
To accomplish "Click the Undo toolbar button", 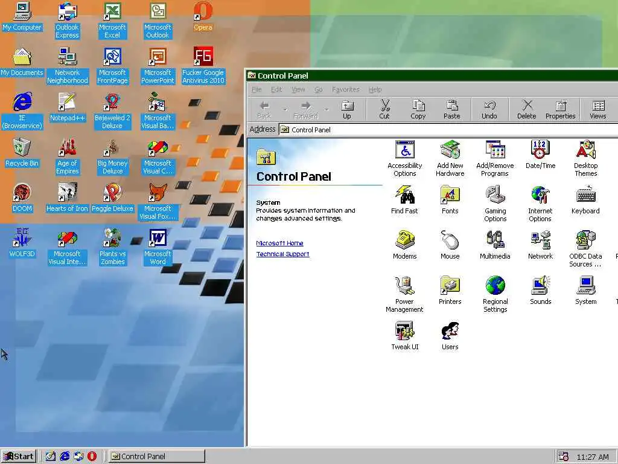I will (x=489, y=109).
